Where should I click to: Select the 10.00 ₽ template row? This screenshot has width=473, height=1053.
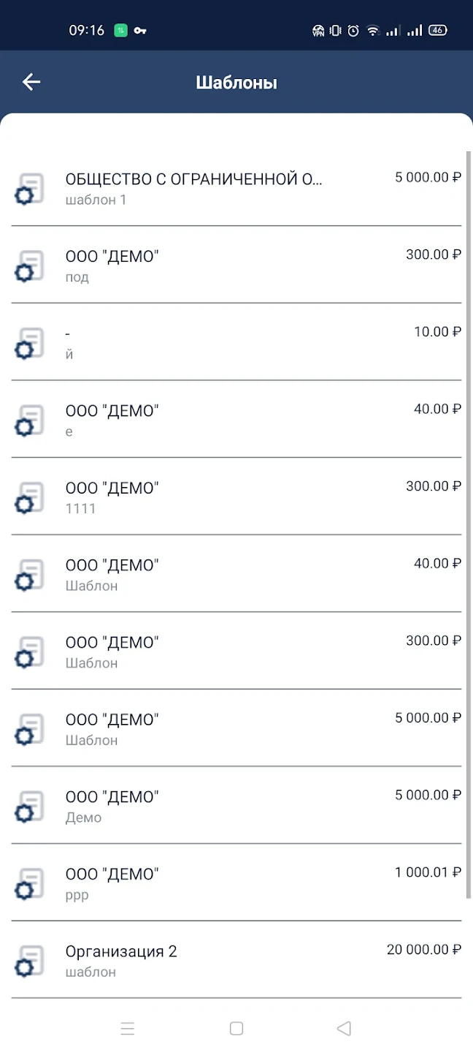tap(236, 342)
